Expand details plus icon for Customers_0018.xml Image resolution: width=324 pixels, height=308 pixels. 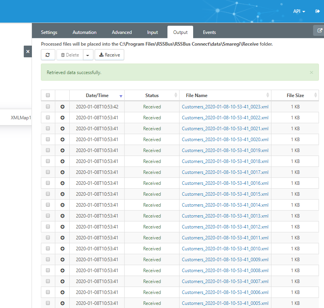click(62, 161)
